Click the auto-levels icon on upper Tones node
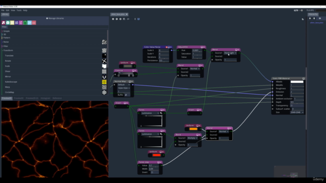Viewport: 326px width, 183px height. (161, 113)
